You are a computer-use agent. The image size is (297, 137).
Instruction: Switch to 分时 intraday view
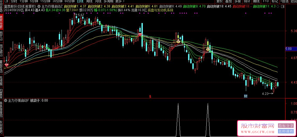[14, 1]
